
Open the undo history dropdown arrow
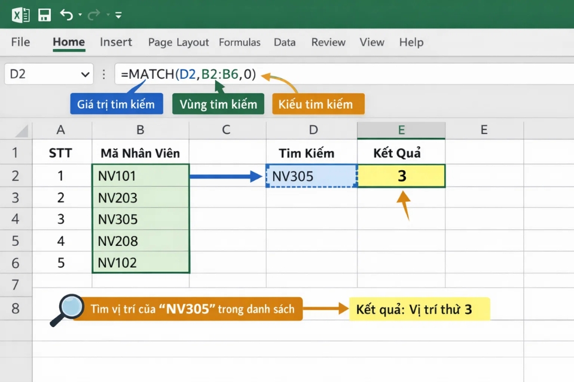click(80, 16)
